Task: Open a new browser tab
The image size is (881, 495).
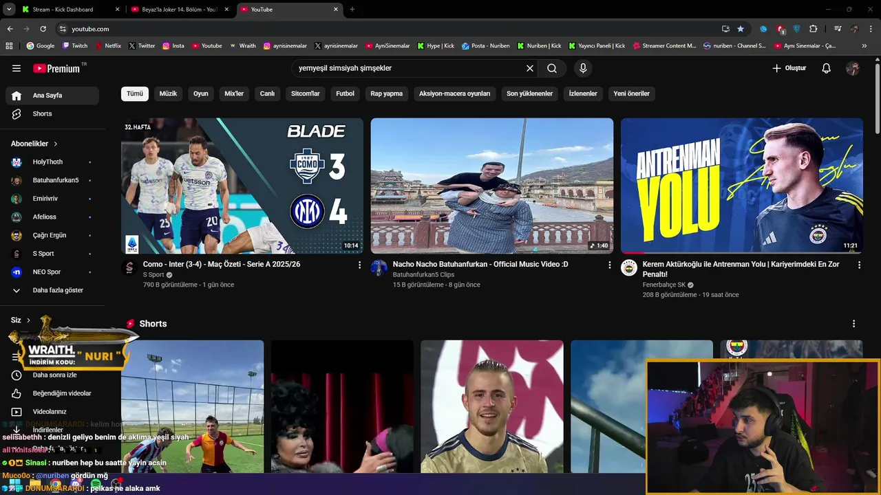Action: 352,10
